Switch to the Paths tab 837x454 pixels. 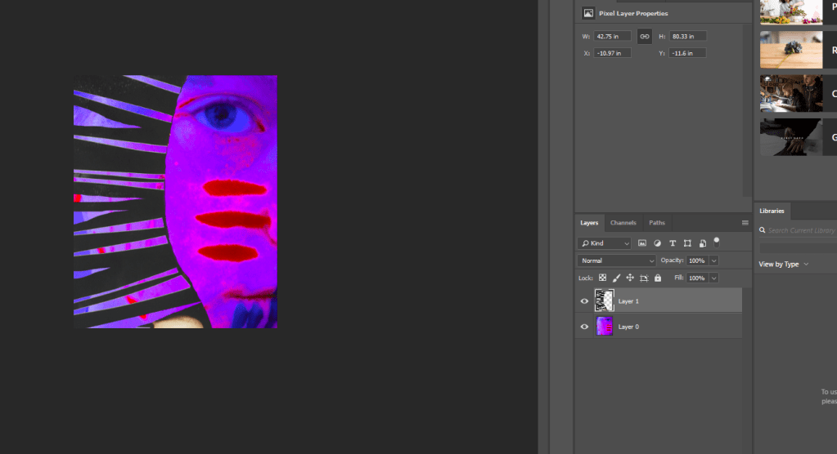click(x=657, y=223)
